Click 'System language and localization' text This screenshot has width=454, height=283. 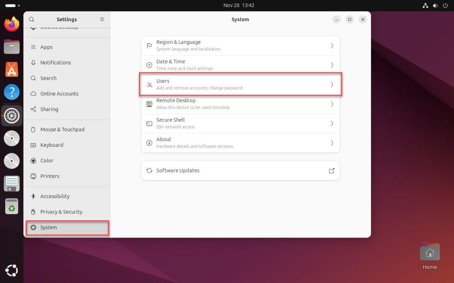click(x=188, y=49)
